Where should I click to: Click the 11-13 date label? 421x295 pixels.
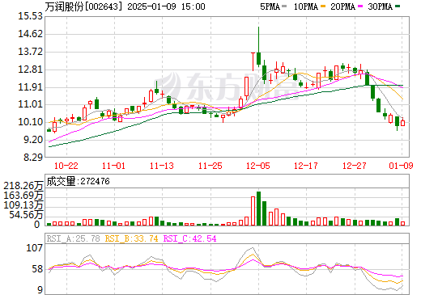coord(162,166)
